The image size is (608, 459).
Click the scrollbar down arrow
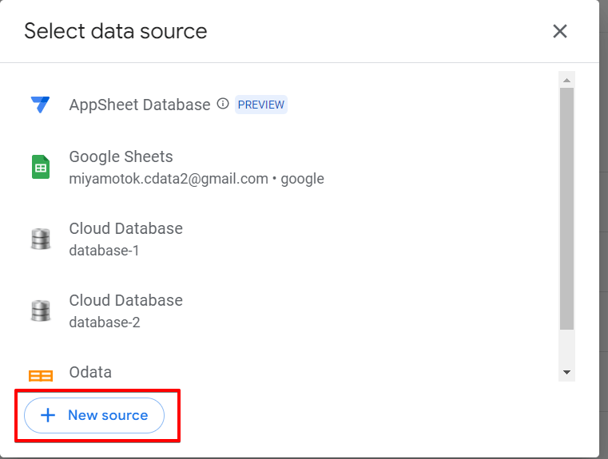566,372
